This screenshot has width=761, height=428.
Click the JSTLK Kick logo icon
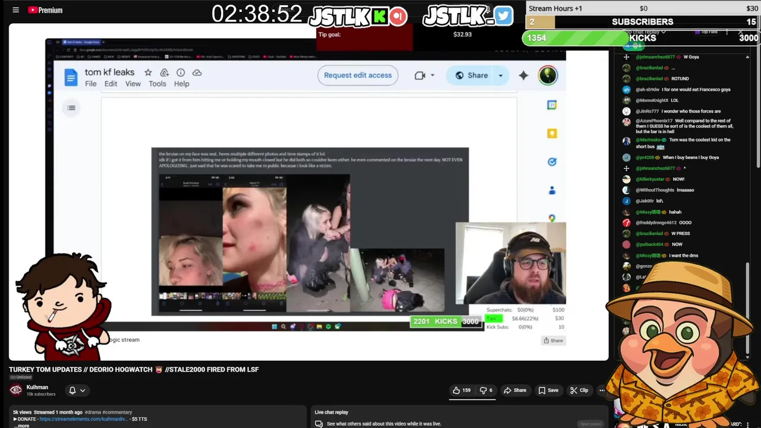click(x=379, y=16)
